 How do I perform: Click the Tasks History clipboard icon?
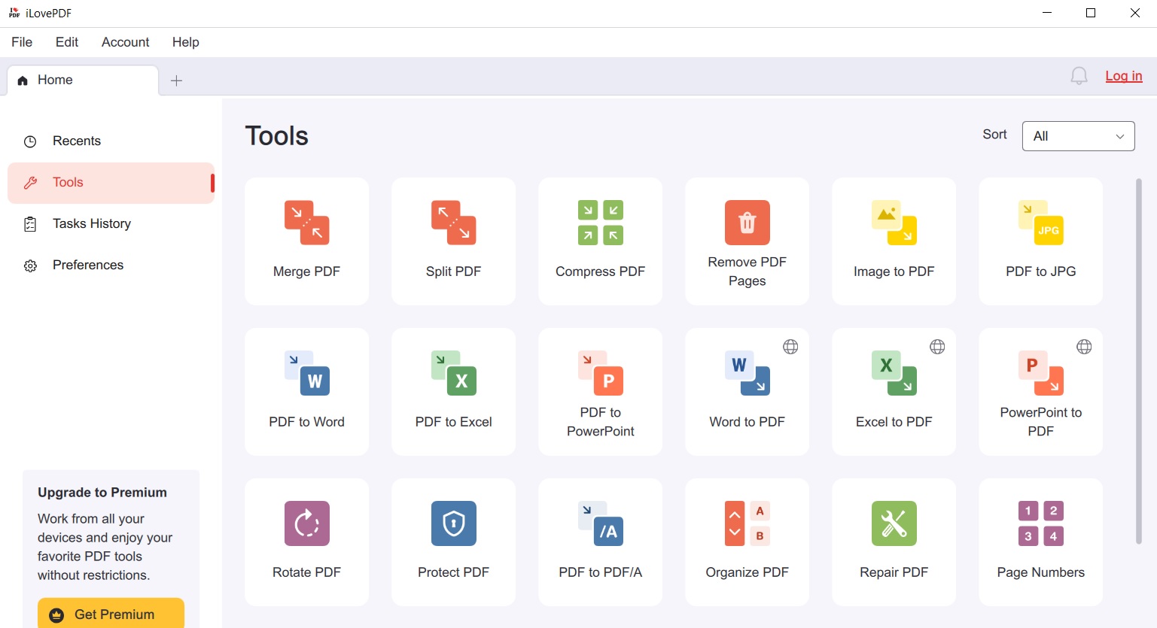tap(30, 224)
